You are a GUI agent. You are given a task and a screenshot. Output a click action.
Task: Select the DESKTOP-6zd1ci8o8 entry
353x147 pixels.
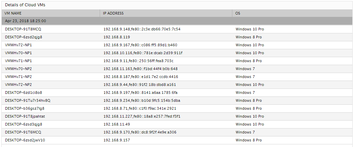coord(23,92)
